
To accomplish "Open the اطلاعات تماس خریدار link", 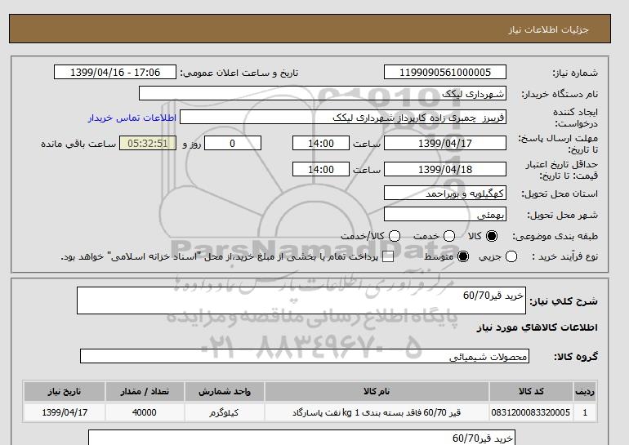I will tap(132, 118).
